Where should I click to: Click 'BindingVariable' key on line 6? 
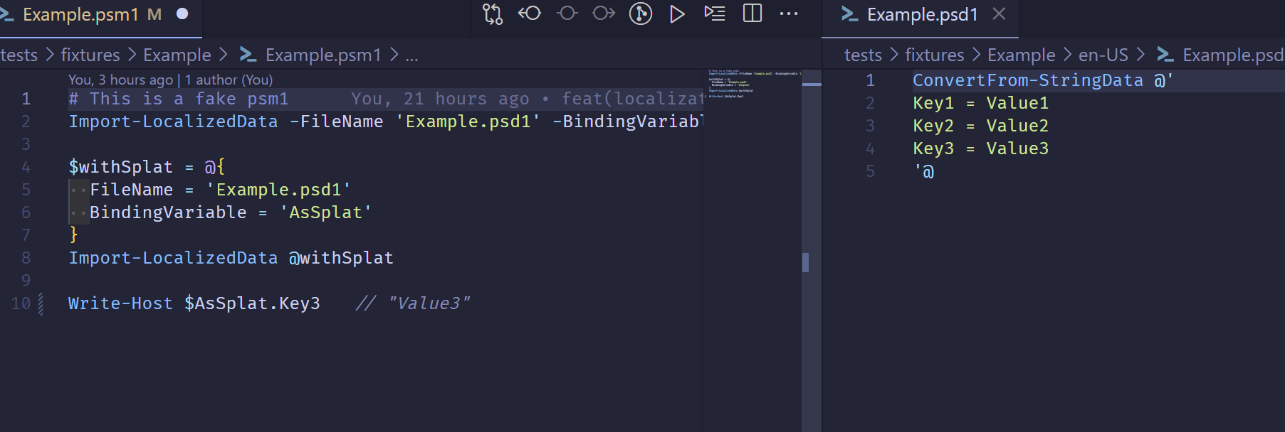(168, 212)
